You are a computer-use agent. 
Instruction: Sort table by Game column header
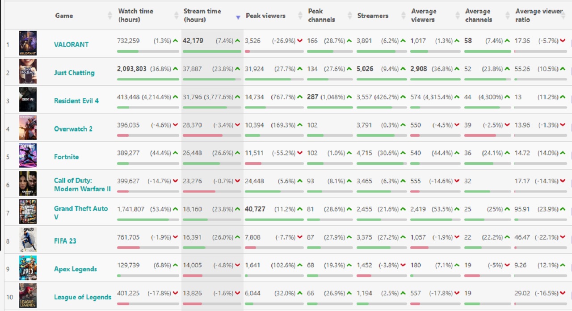(64, 16)
